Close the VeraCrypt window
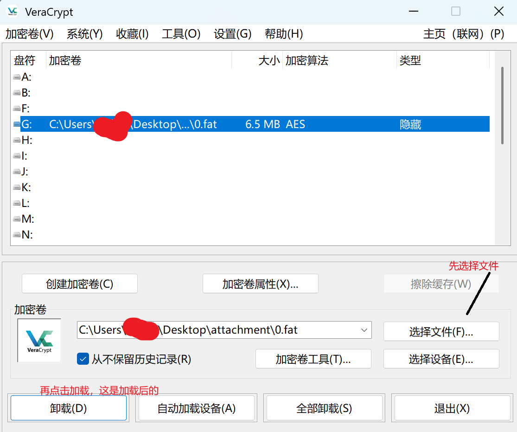This screenshot has width=517, height=432. point(498,12)
